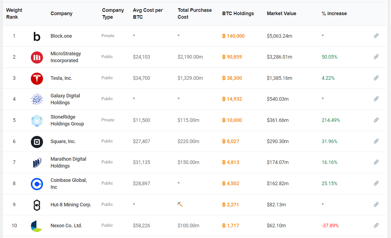Click the MicroStrategy red logo icon
The width and height of the screenshot is (391, 238).
(37, 57)
